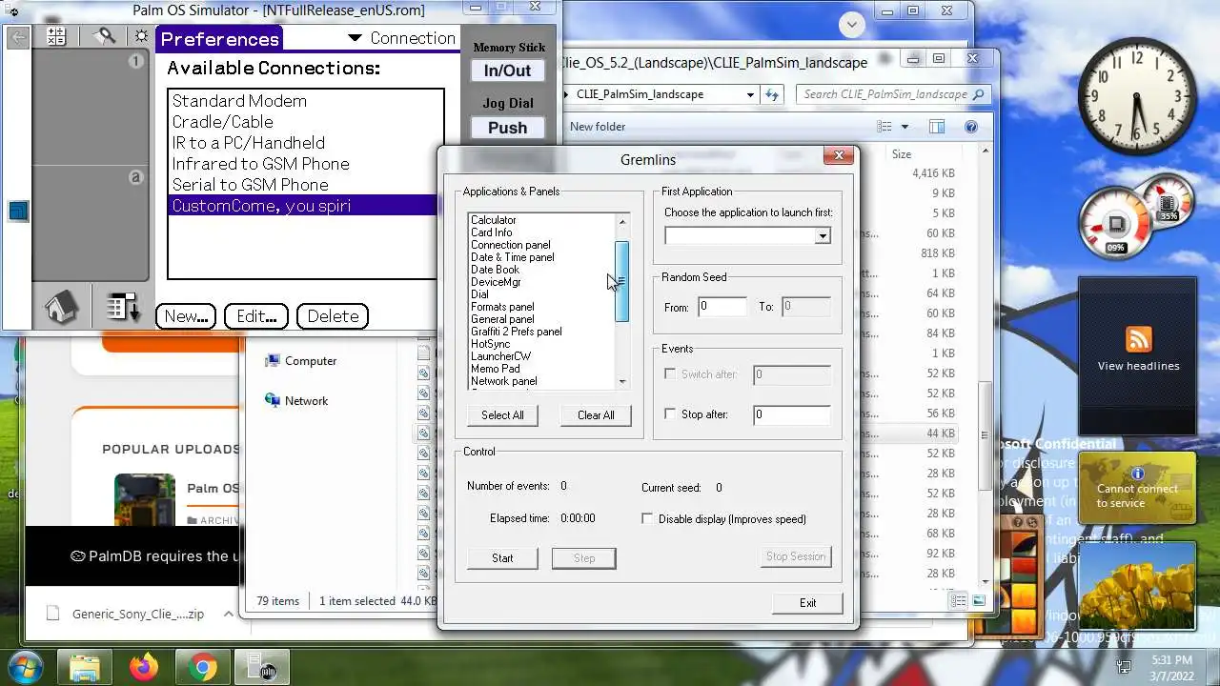The width and height of the screenshot is (1220, 686).
Task: Select 'Serial to GSM Phone' connection
Action: click(x=250, y=185)
